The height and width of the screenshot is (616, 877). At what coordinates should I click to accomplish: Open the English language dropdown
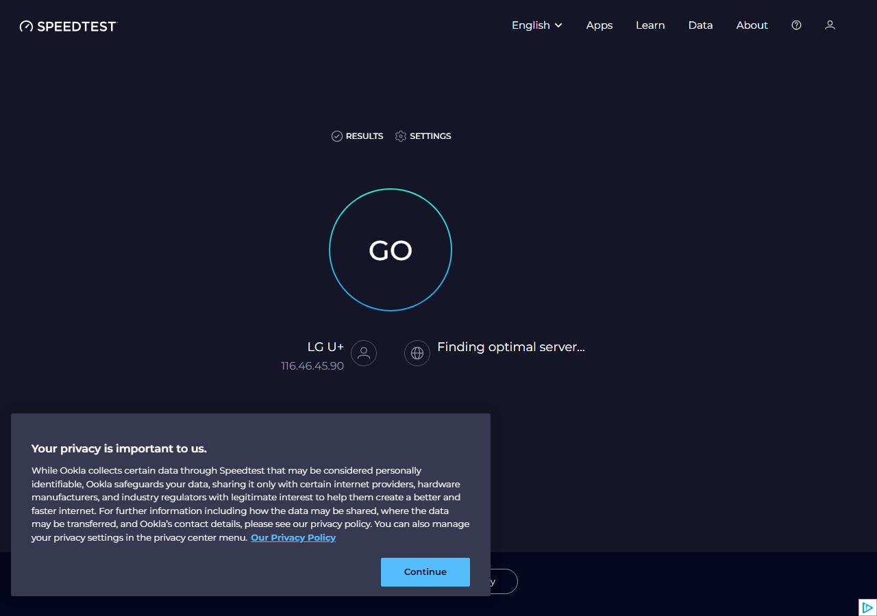click(x=537, y=25)
